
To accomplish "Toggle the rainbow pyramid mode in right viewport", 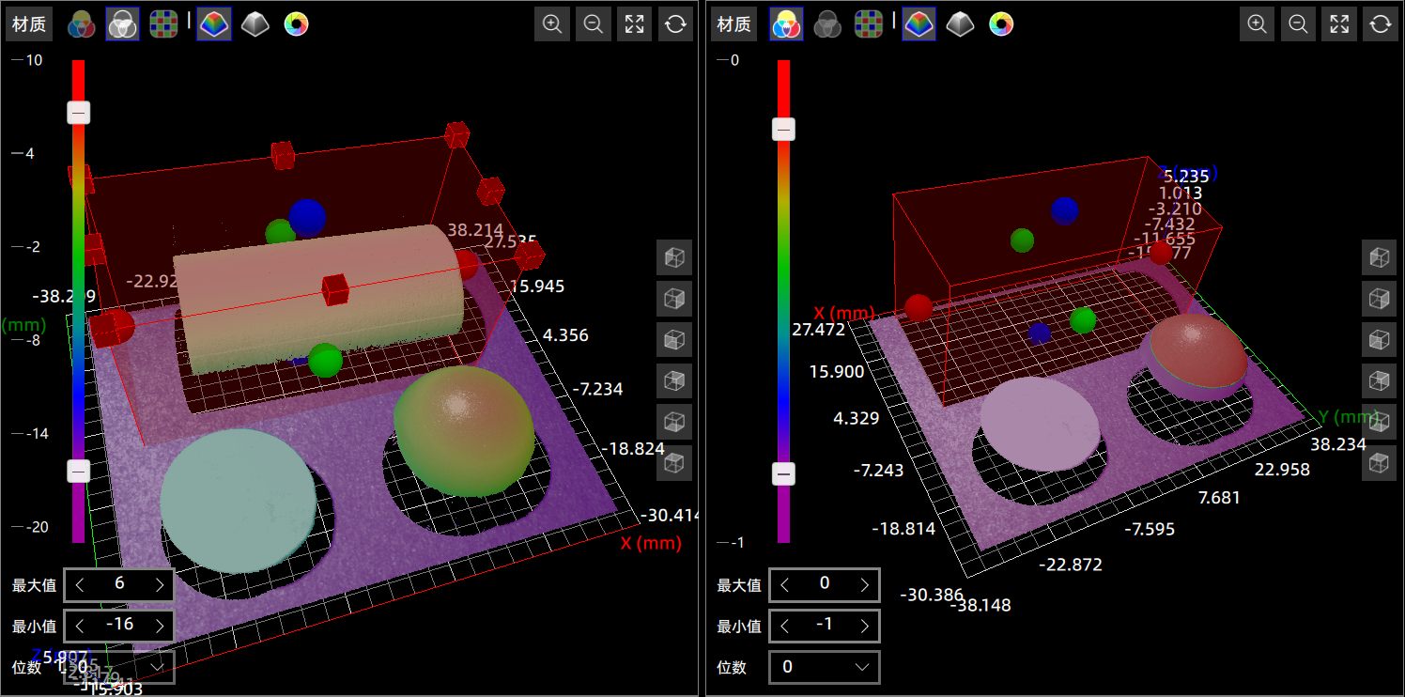I will pyautogui.click(x=918, y=23).
